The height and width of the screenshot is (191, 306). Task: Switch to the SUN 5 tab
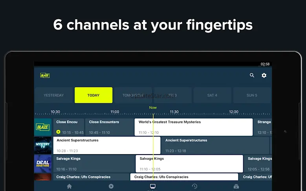(x=252, y=95)
